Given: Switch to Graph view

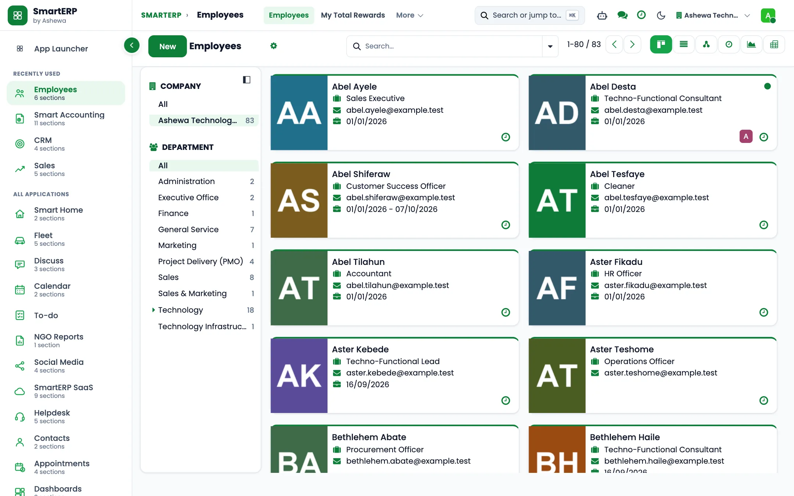Looking at the screenshot, I should [x=751, y=44].
